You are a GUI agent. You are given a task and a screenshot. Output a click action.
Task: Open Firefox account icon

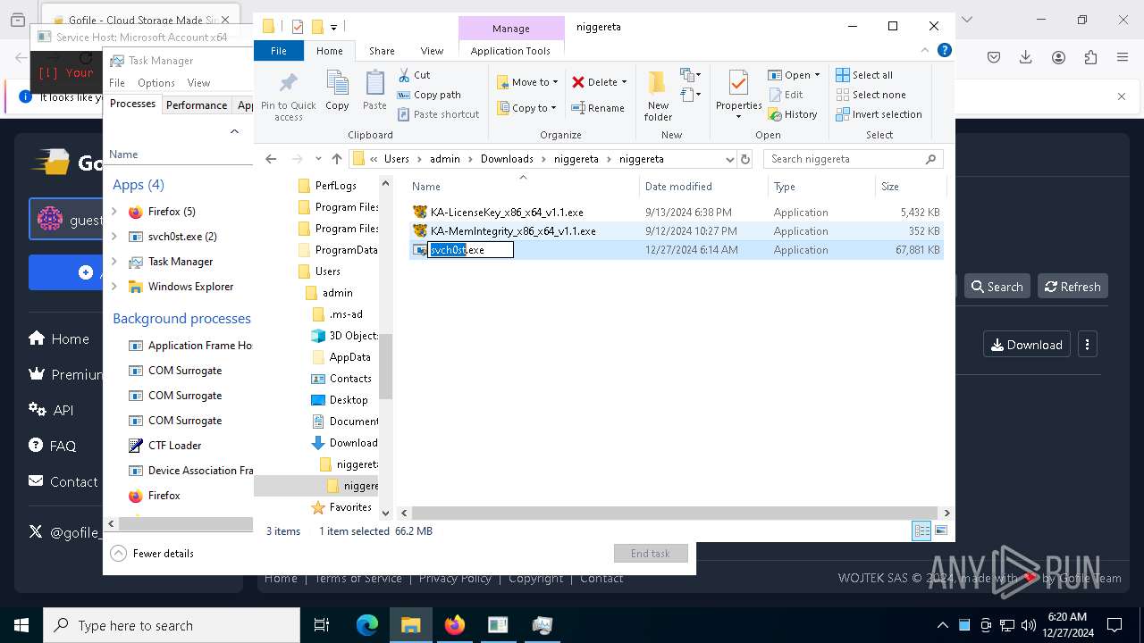tap(1058, 57)
